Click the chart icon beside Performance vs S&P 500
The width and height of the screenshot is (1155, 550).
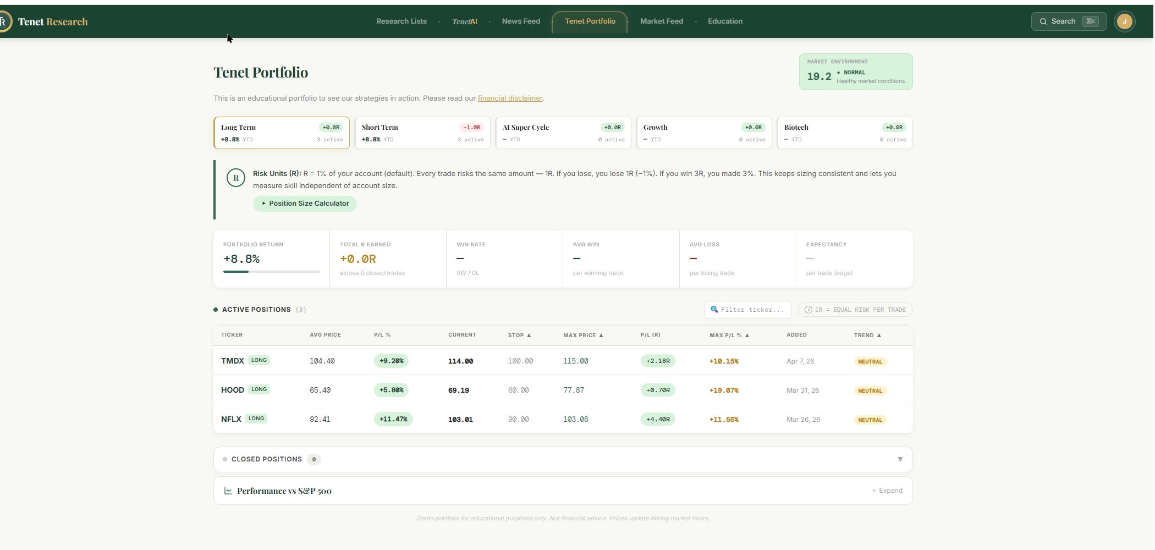pyautogui.click(x=228, y=491)
